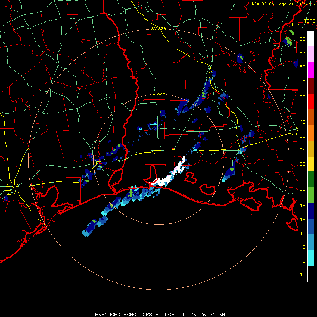Click the TOPS legend title
317x317 pixels.
310,21
